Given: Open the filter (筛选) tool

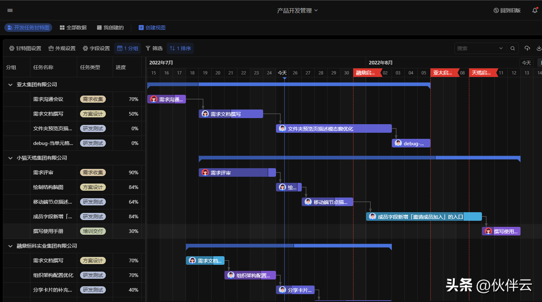Looking at the screenshot, I should (154, 48).
